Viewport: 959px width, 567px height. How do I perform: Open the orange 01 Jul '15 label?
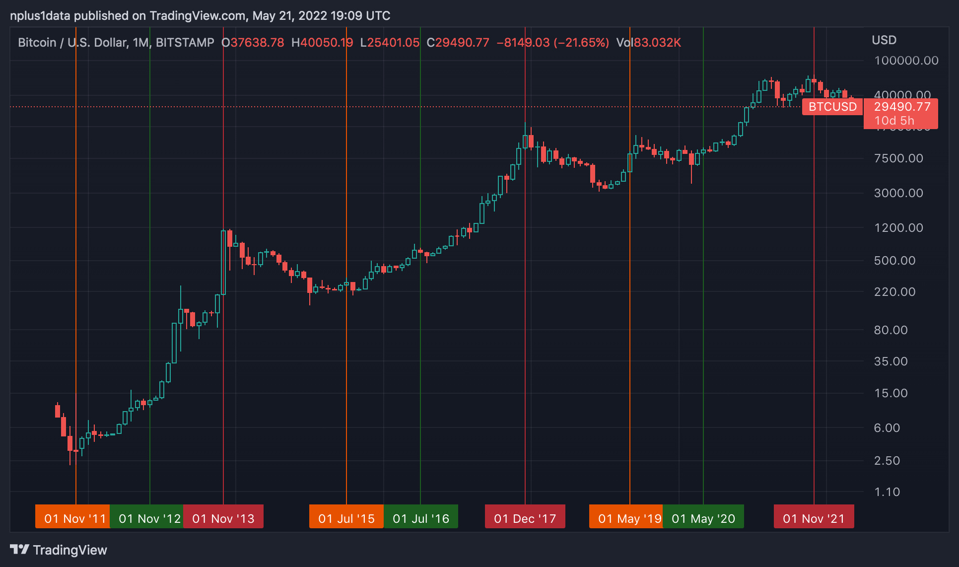coord(346,516)
